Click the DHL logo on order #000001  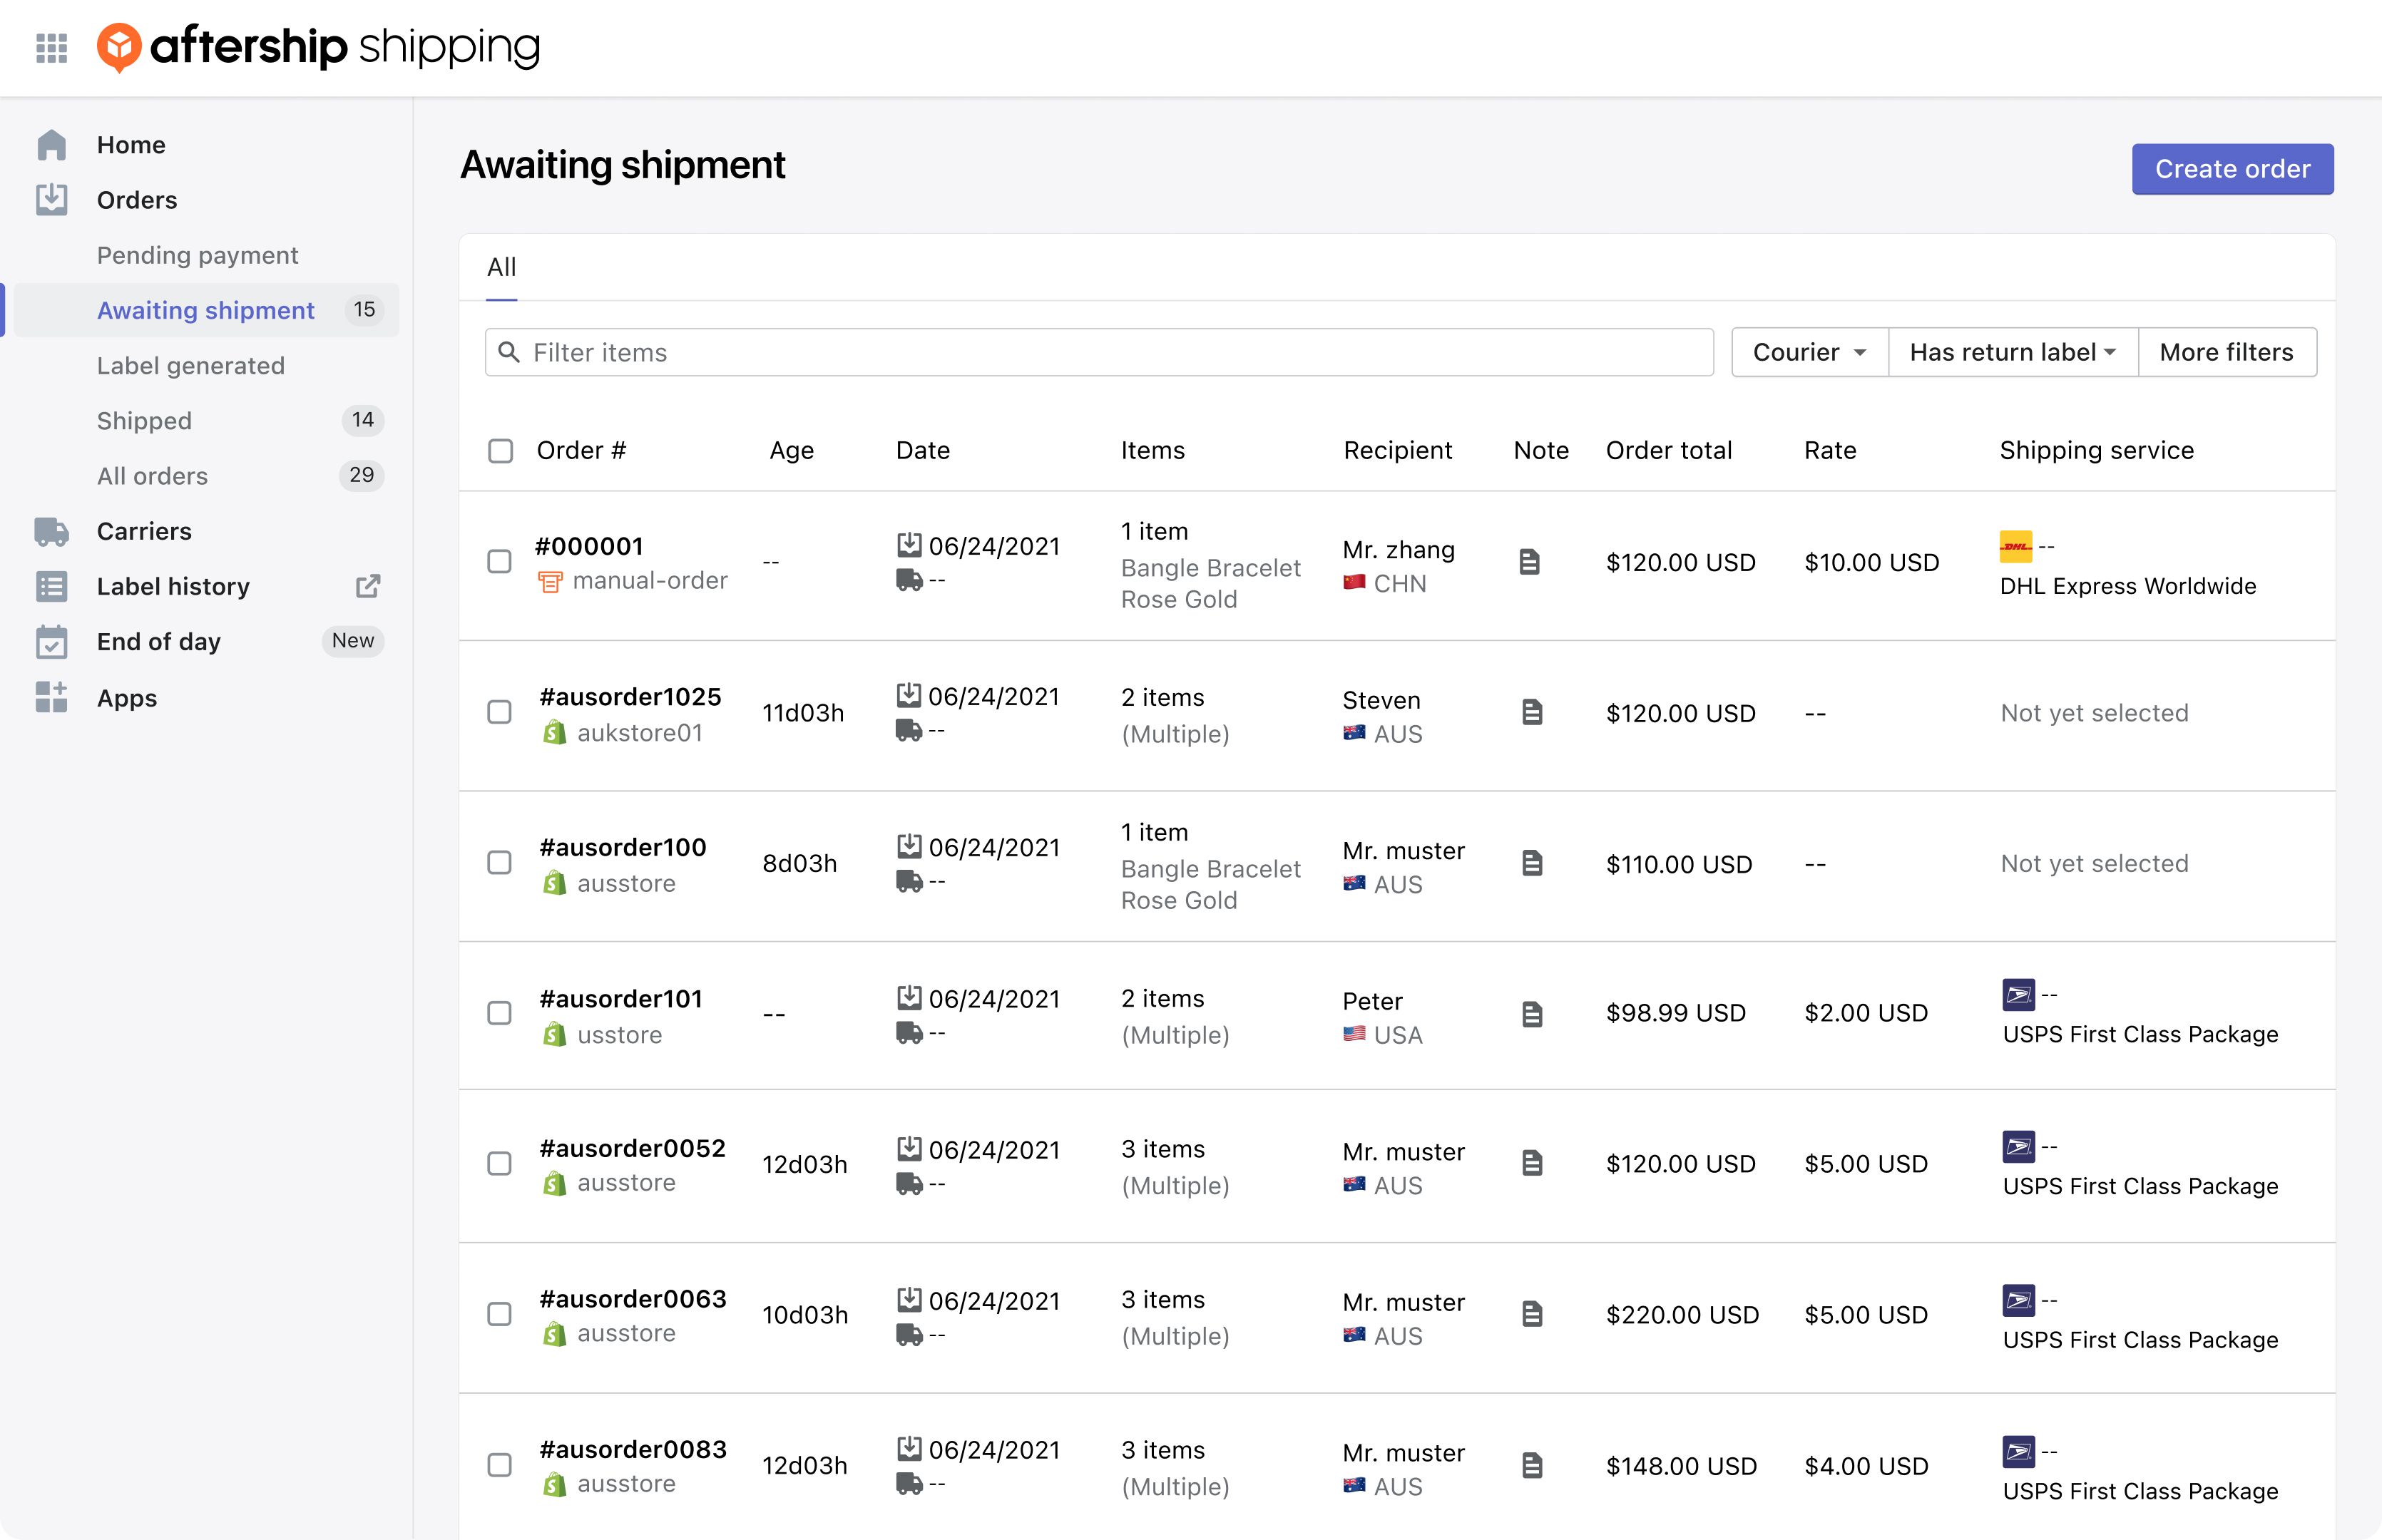2016,546
